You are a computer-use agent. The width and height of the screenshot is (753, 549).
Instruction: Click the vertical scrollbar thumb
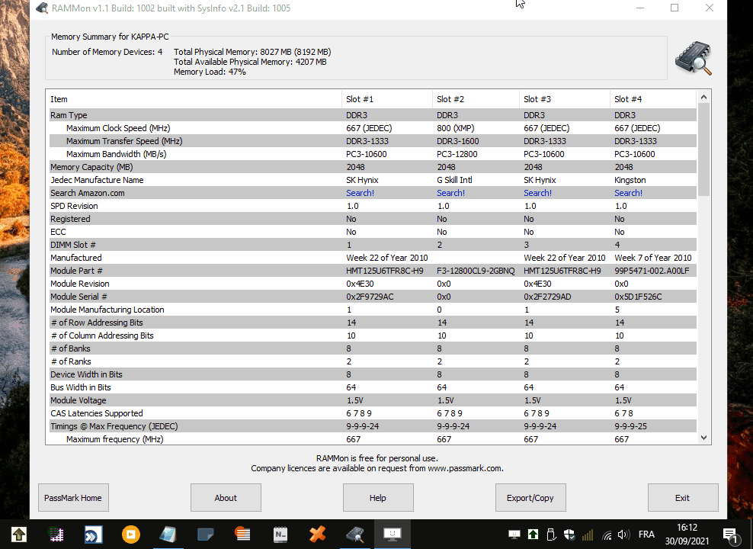pyautogui.click(x=704, y=149)
